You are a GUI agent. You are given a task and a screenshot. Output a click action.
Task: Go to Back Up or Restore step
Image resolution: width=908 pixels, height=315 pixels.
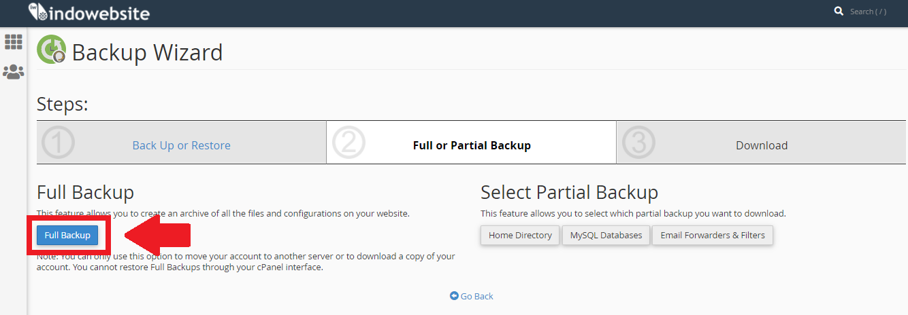(181, 145)
